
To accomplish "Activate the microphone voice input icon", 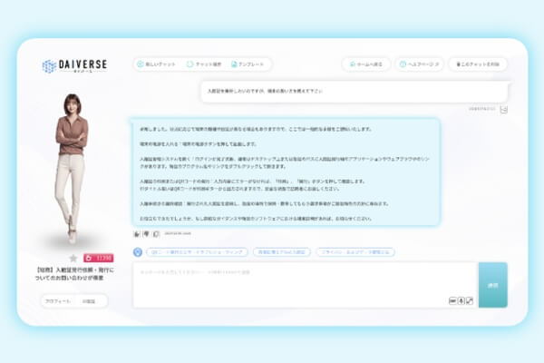I will tap(461, 300).
